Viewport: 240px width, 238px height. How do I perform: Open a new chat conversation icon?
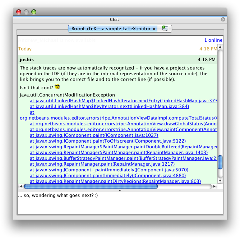click(165, 28)
